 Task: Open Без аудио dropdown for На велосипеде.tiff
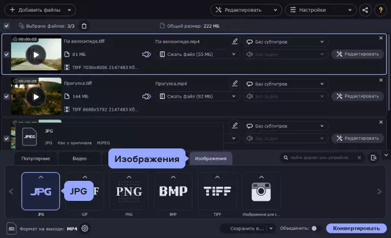tap(286, 54)
